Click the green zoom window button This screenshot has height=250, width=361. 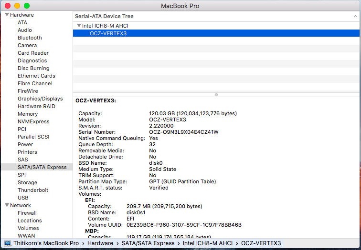27,6
